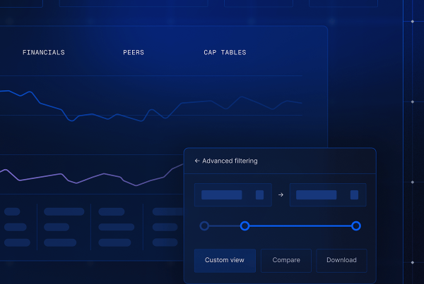Click the Download button
424x284 pixels.
click(x=341, y=260)
